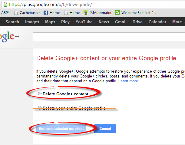This screenshot has width=185, height=145.
Task: Open the ARP4 bookmark
Action: [5, 13]
